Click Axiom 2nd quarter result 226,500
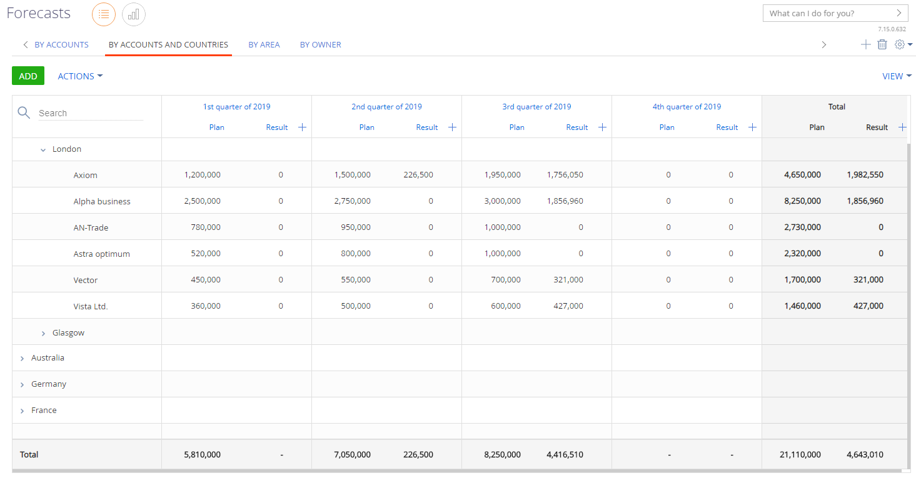Image resolution: width=916 pixels, height=478 pixels. coord(418,175)
